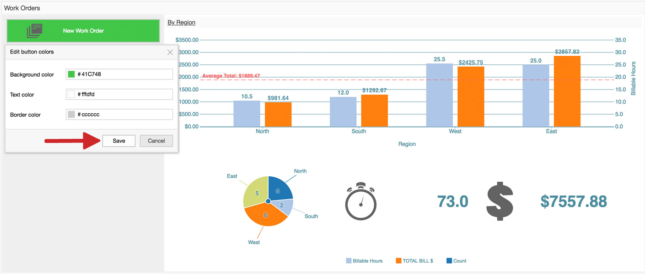Open the By Region link

pyautogui.click(x=181, y=22)
